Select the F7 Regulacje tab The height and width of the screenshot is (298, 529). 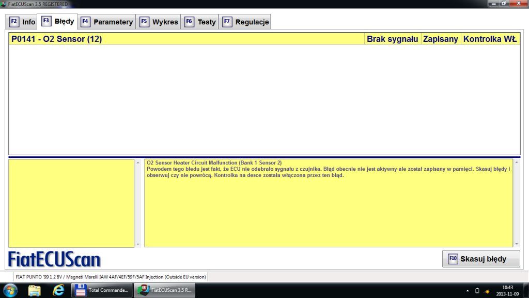pos(245,22)
